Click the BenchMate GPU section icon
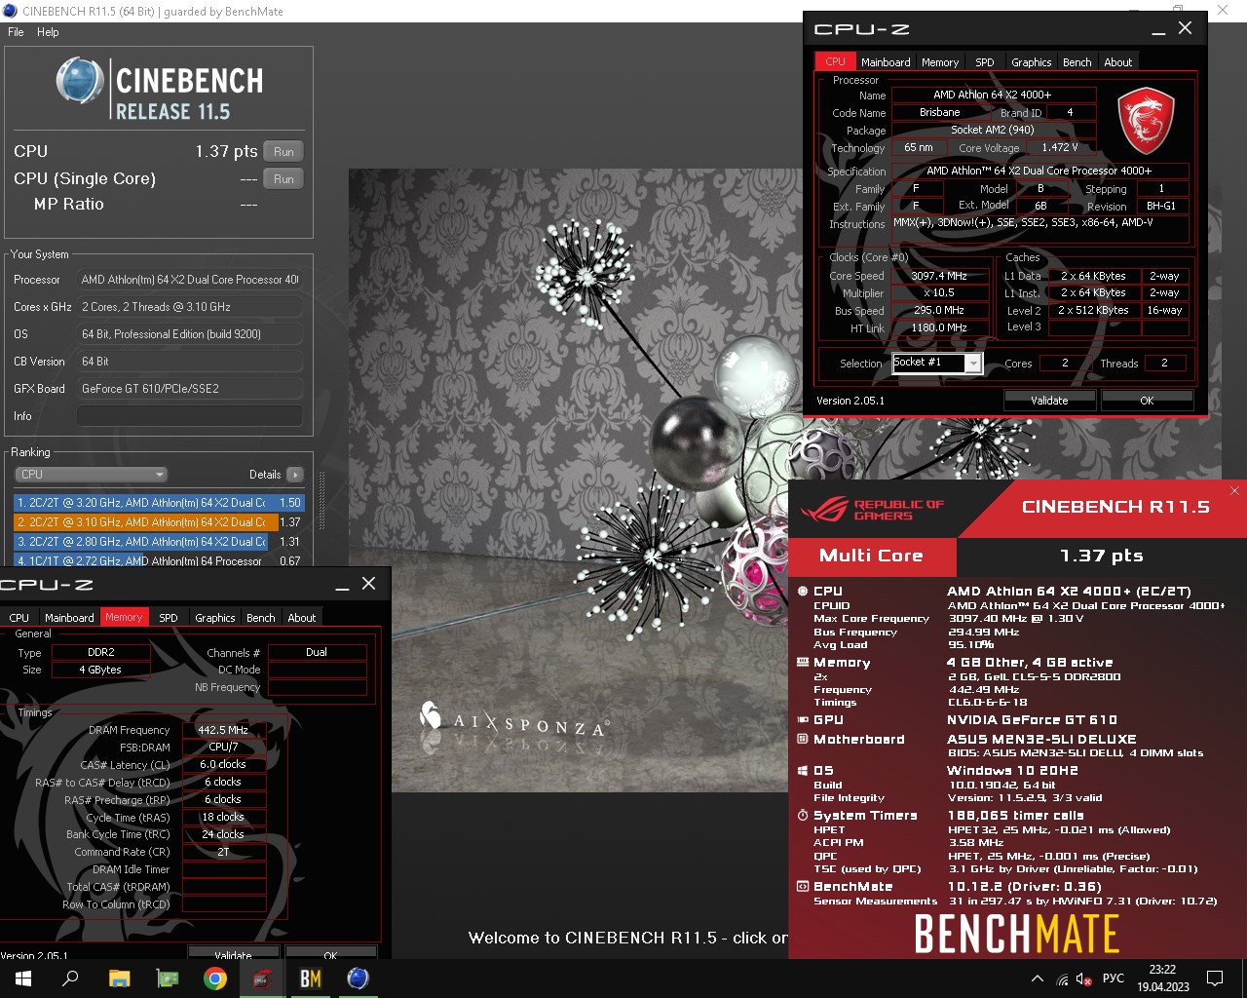Screen dimensions: 1247x998 [x=803, y=719]
